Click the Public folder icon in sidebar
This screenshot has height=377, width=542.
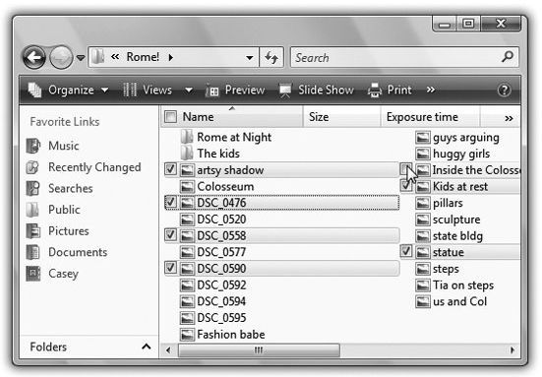tap(32, 210)
